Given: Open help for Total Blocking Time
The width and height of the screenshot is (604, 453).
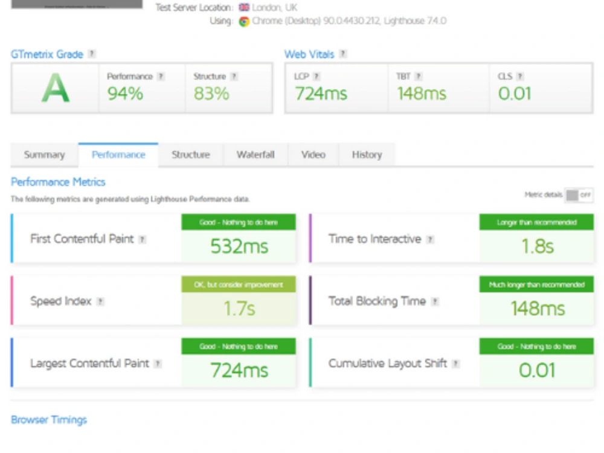Looking at the screenshot, I should 435,301.
